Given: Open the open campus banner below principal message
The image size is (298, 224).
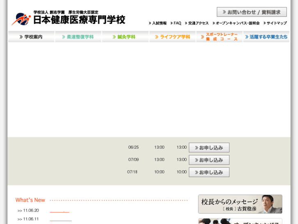Looking at the screenshot, I should pos(240,221).
